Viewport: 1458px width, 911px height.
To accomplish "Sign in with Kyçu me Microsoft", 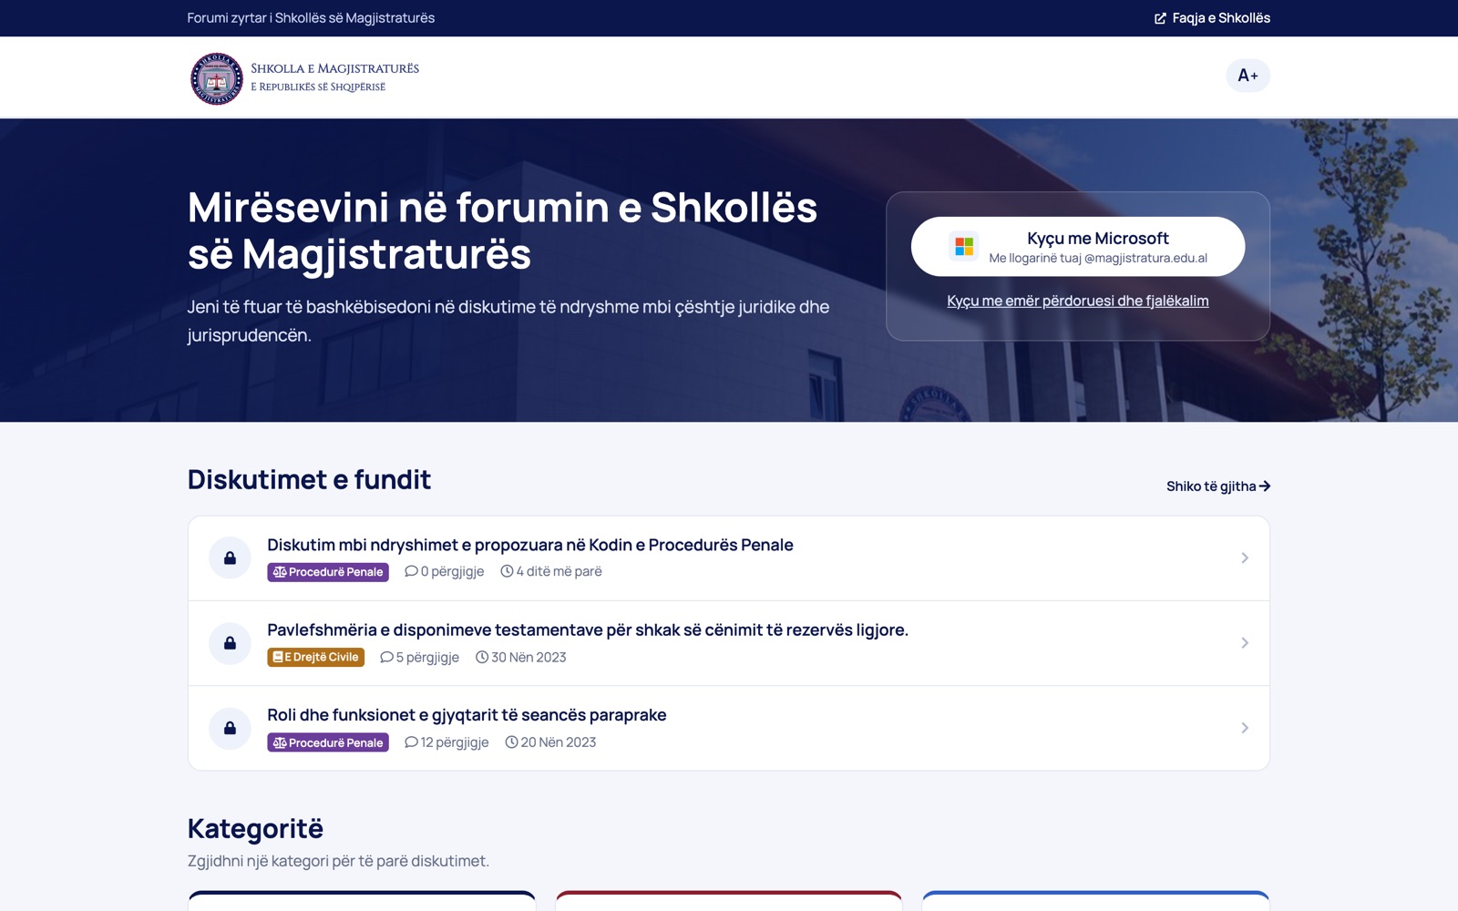I will click(x=1078, y=246).
